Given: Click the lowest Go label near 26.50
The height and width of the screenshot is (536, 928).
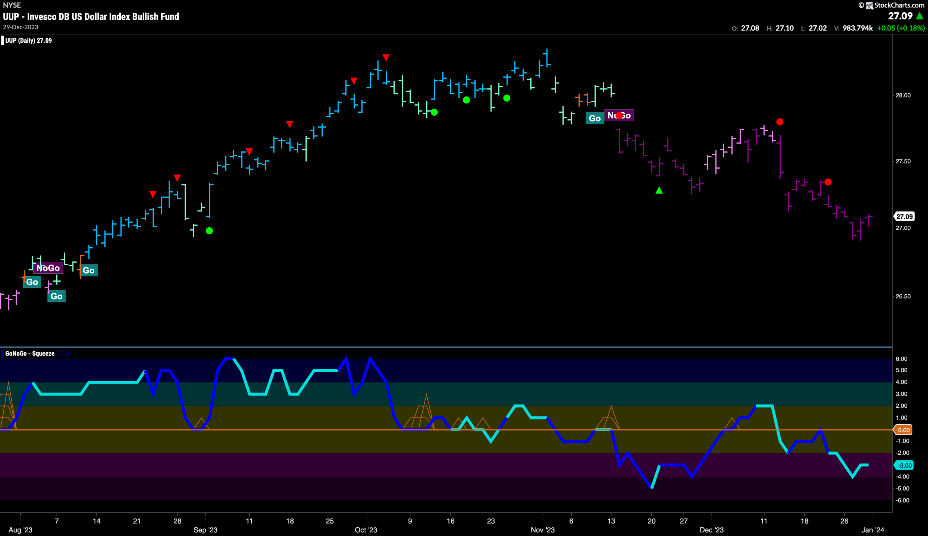Looking at the screenshot, I should [56, 296].
